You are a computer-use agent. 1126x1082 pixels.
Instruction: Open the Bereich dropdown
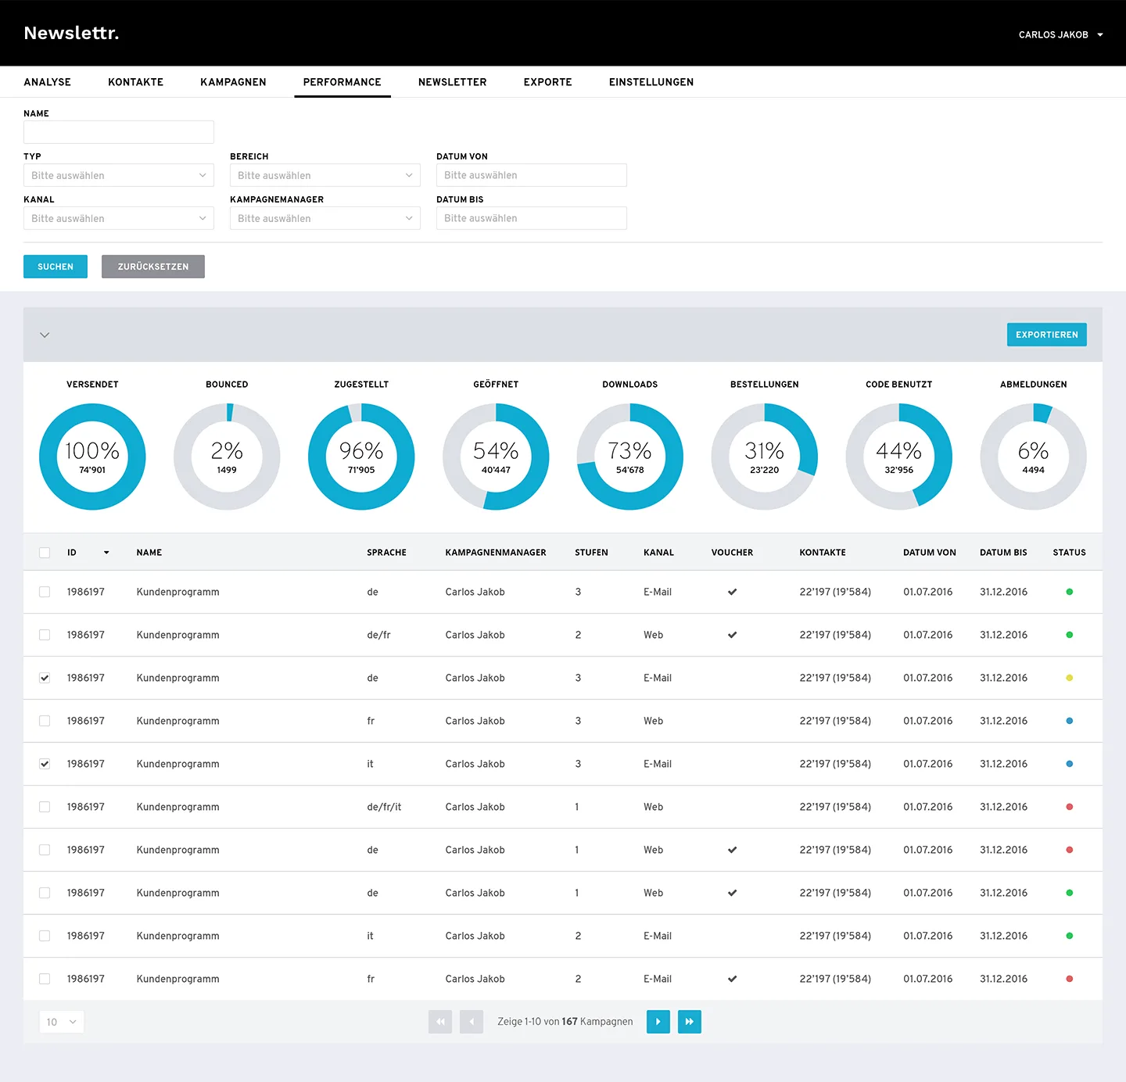[325, 175]
